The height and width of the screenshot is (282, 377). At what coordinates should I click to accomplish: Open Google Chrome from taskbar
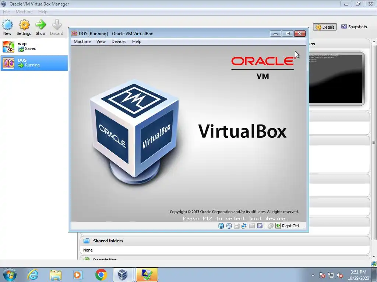coord(101,275)
